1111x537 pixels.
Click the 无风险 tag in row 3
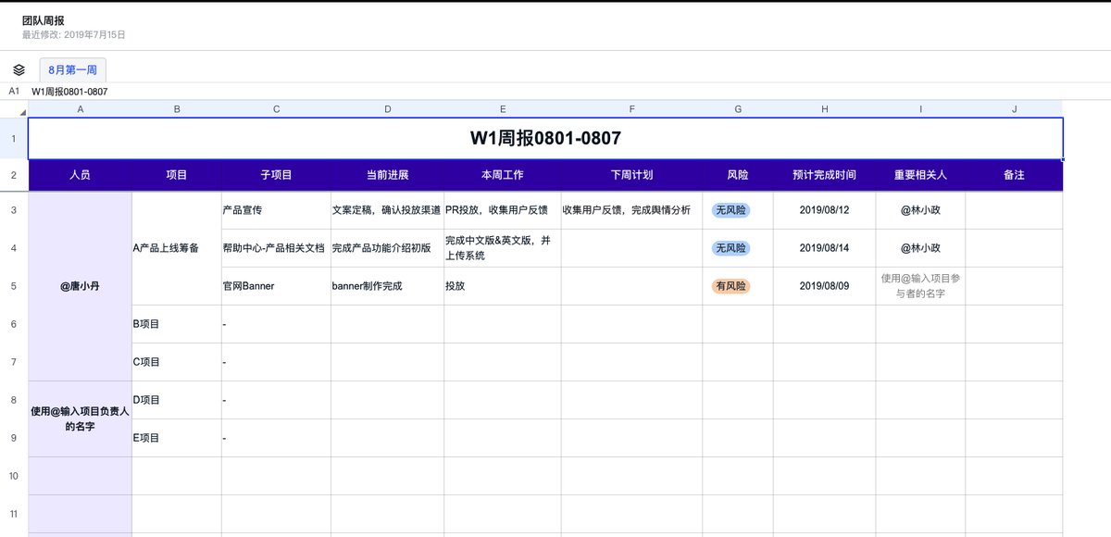tap(730, 210)
